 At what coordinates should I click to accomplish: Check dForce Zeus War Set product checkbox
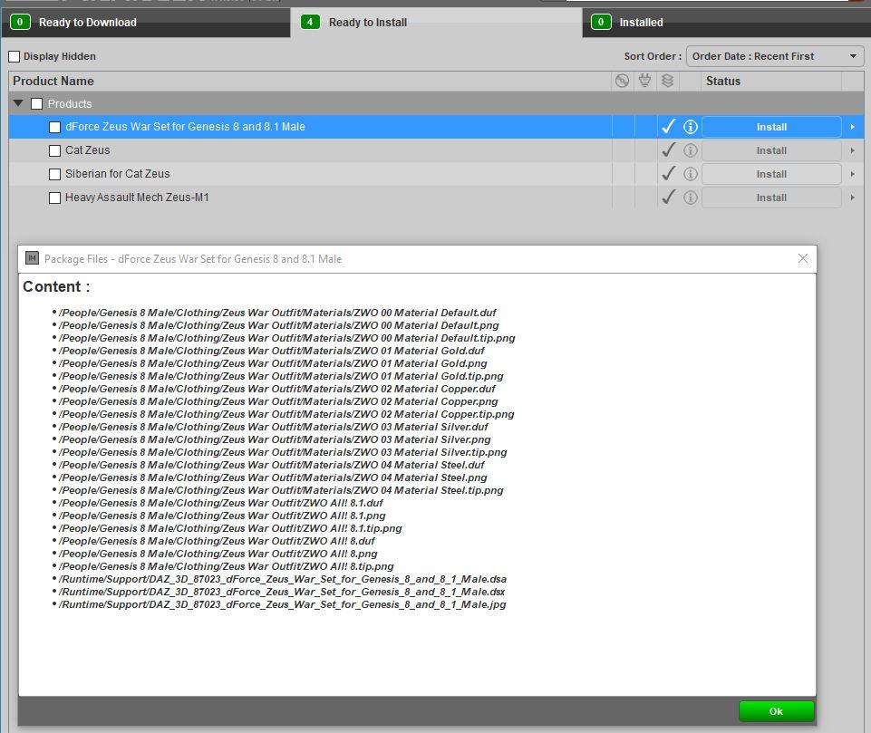(54, 127)
